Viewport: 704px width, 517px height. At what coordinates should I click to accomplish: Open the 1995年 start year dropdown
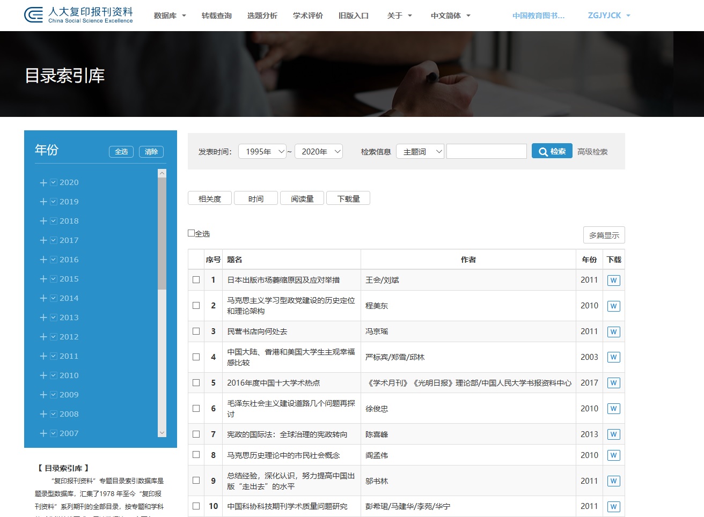click(x=262, y=151)
